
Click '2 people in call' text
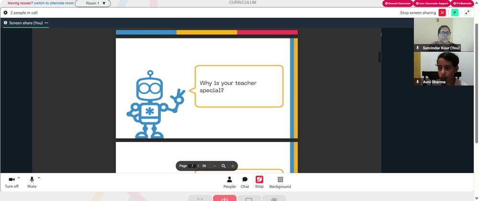(x=24, y=13)
